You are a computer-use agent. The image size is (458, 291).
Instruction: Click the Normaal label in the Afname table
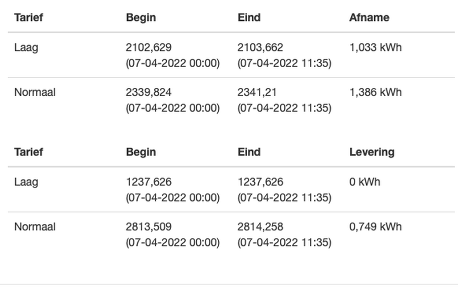click(x=35, y=92)
